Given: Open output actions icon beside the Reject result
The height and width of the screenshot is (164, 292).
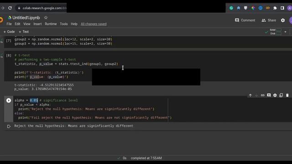Looking at the screenshot, I should pyautogui.click(x=9, y=127).
